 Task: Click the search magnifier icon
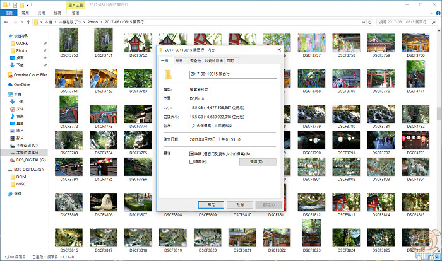(434, 22)
